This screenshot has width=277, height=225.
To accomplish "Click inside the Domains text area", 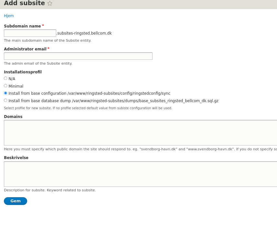I will 140,133.
